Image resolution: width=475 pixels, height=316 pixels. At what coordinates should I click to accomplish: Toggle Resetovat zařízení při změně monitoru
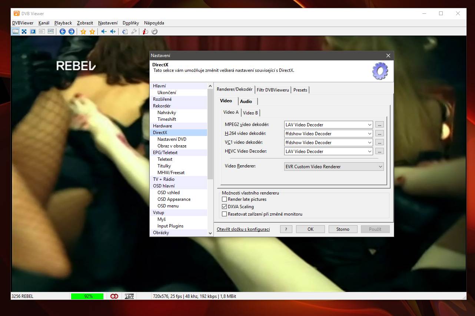224,214
